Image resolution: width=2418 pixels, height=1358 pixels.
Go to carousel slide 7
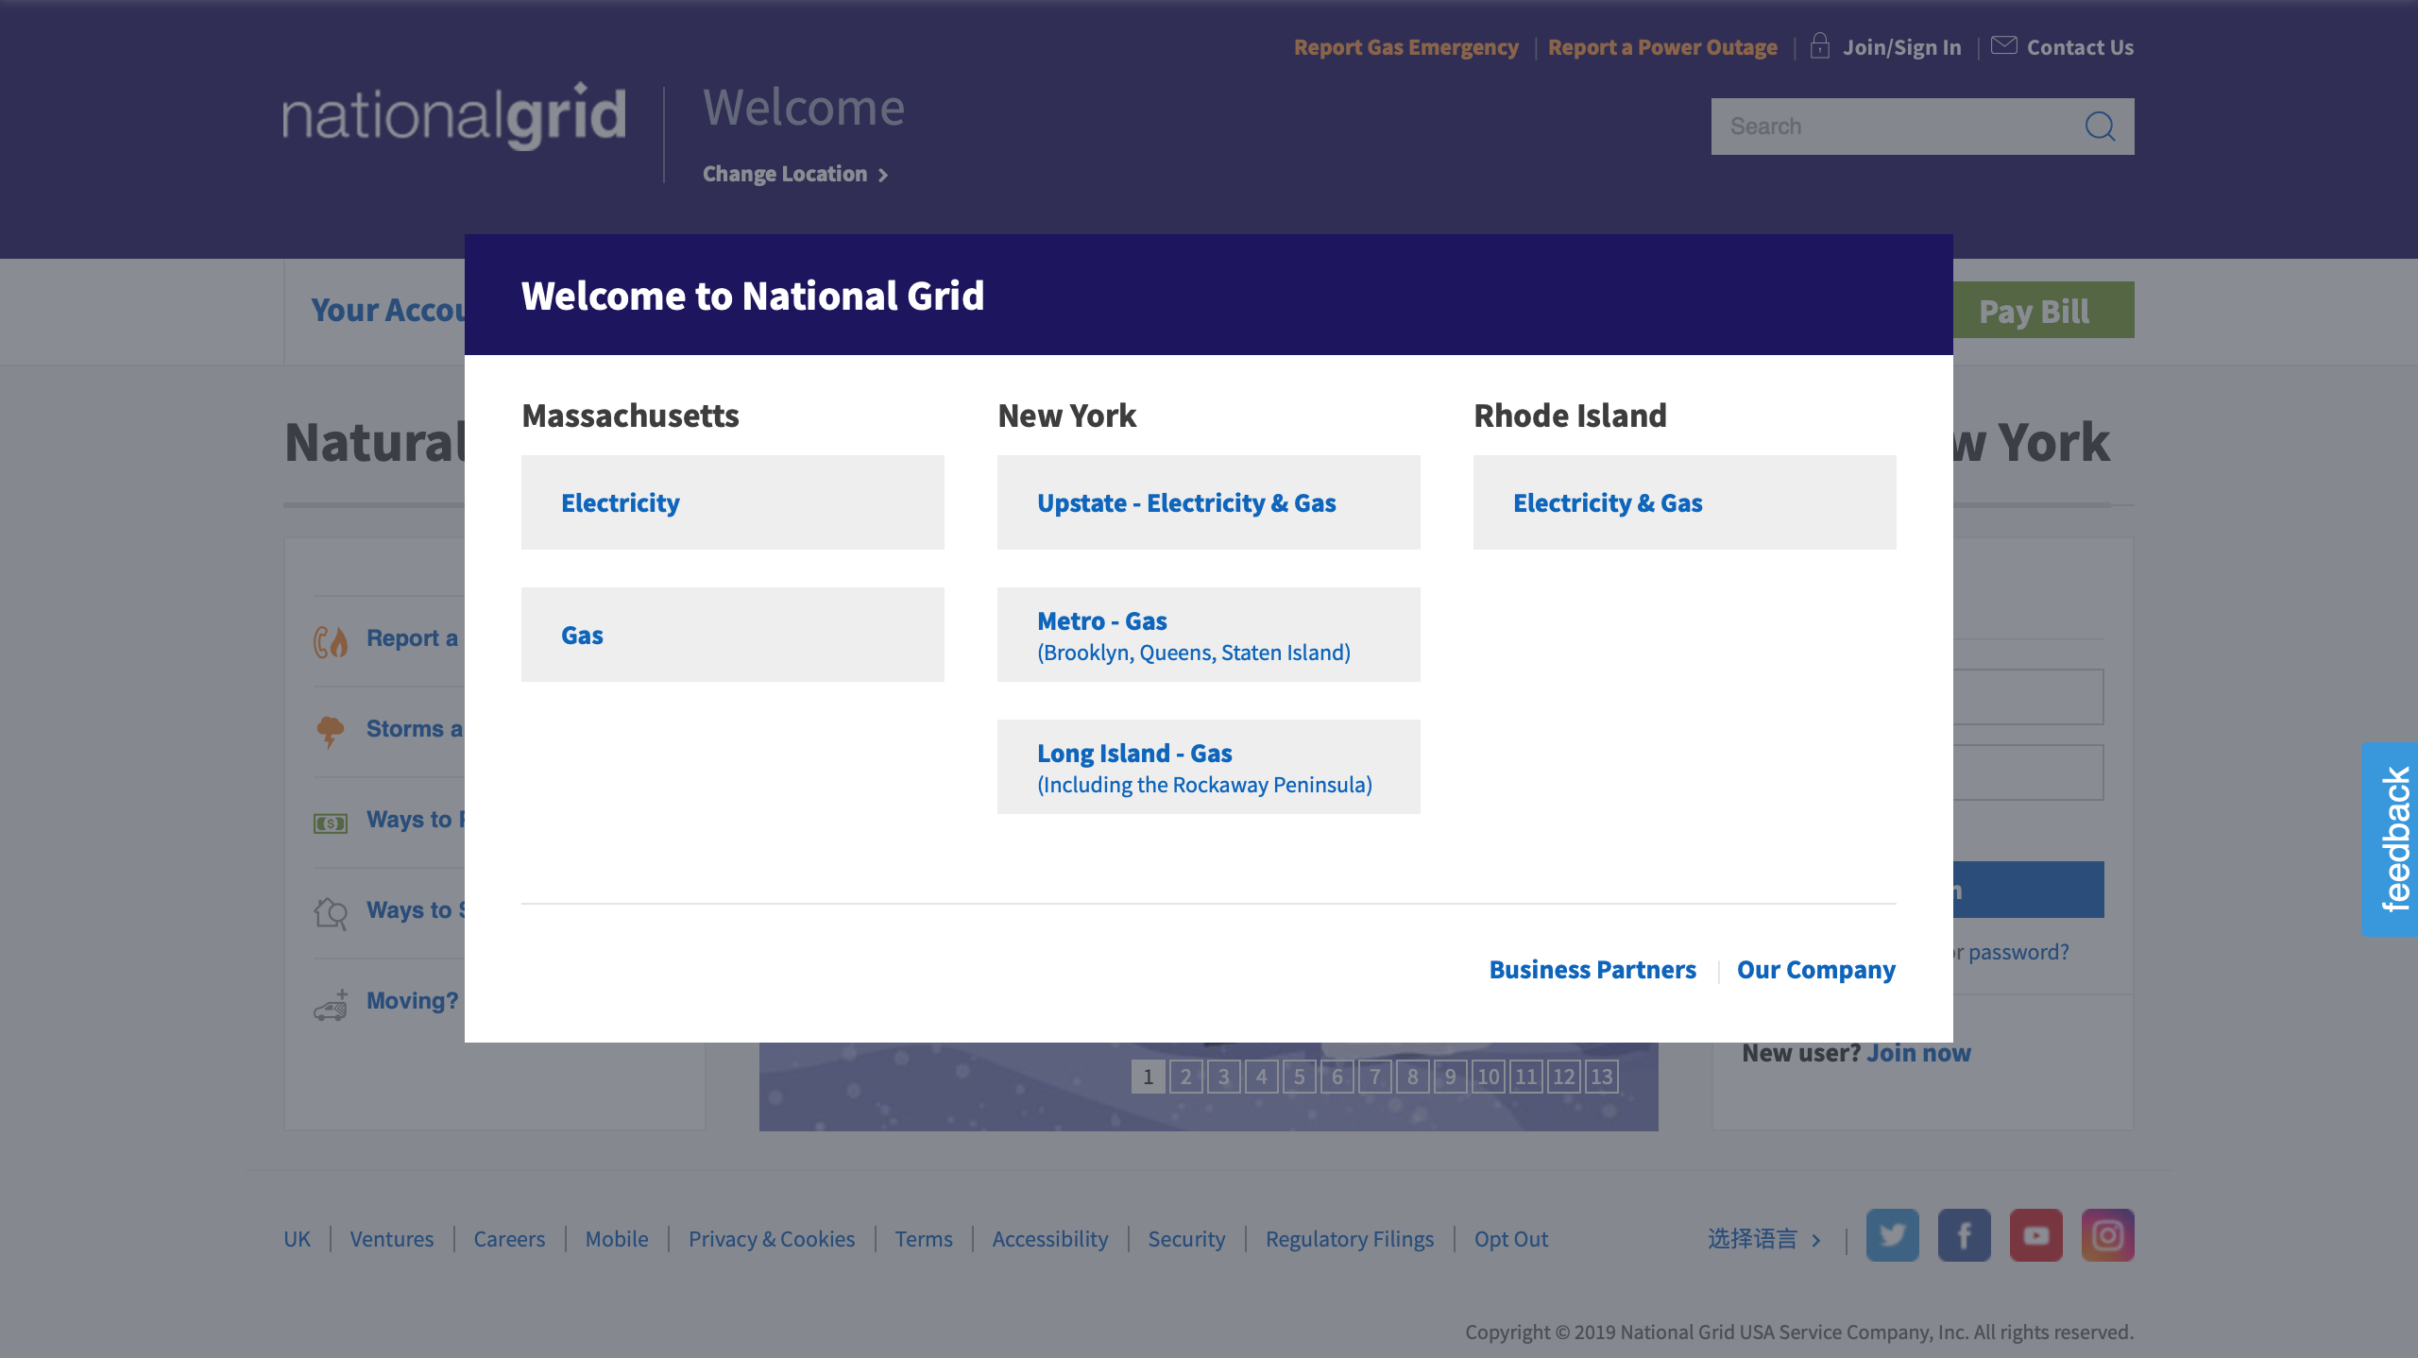tap(1374, 1077)
